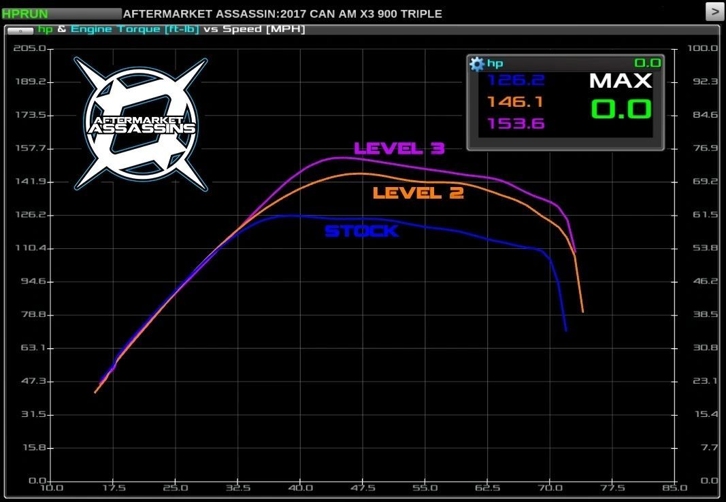Select the blue 126.2 hp value

click(x=515, y=80)
